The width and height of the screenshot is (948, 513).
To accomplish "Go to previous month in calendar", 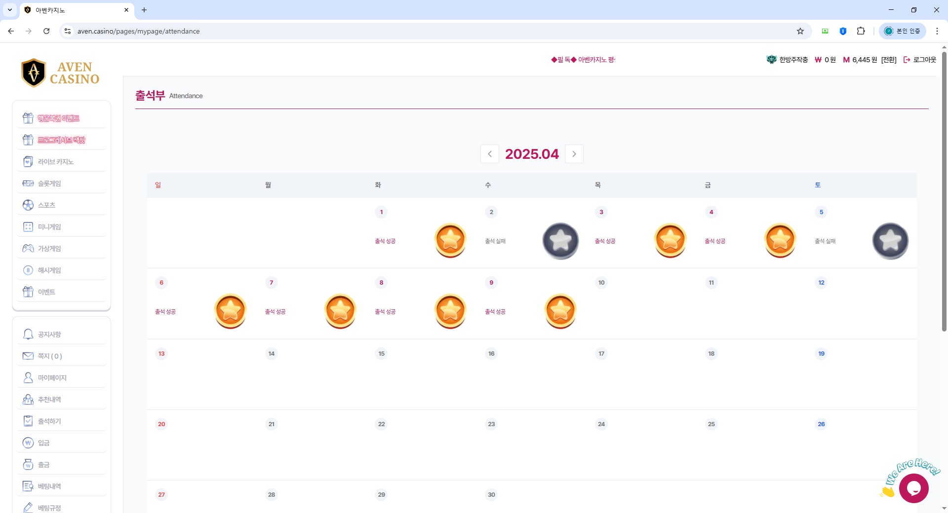I will click(x=490, y=154).
